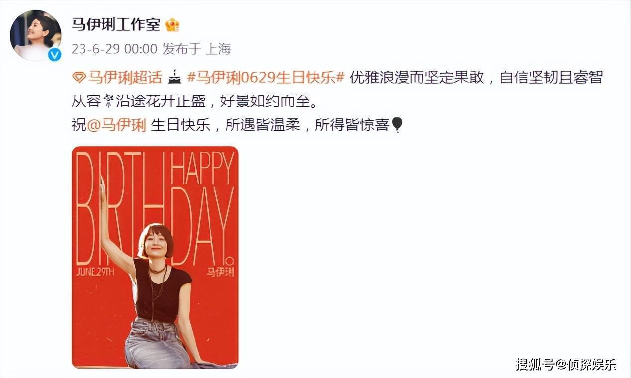Open the 马伊琍工作室 account name
Screen dimensions: 631x378
(116, 23)
